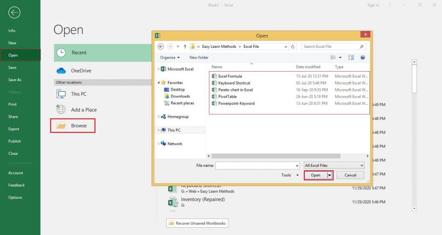Viewport: 442px width, 235px height.
Task: Open the All Excel Files type dropdown
Action: (334, 165)
